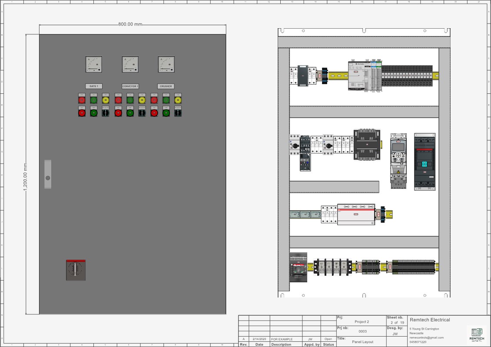This screenshot has width=491, height=347.
Task: Select the white module with red stripe
Action: click(x=356, y=215)
